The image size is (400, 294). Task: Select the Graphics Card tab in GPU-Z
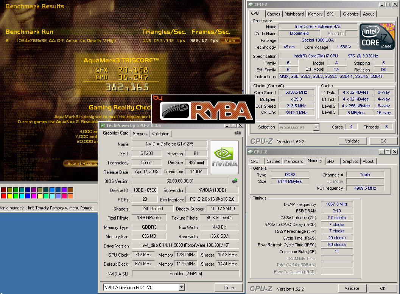[x=115, y=133]
